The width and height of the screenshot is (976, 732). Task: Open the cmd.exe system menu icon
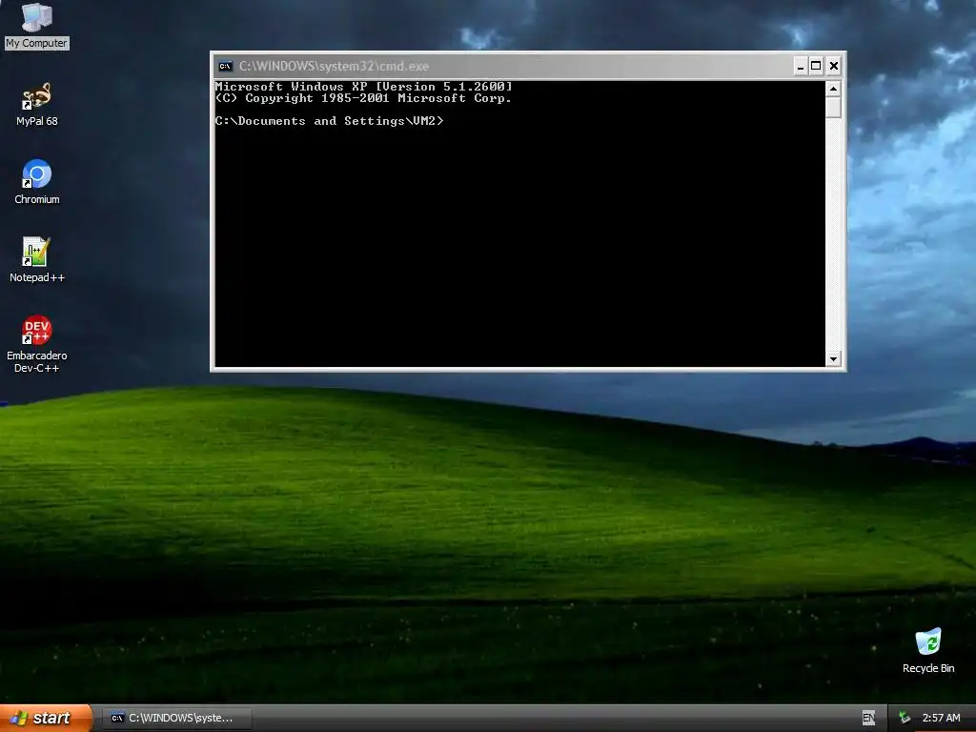pos(225,66)
